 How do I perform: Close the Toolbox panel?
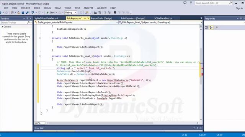30,19
